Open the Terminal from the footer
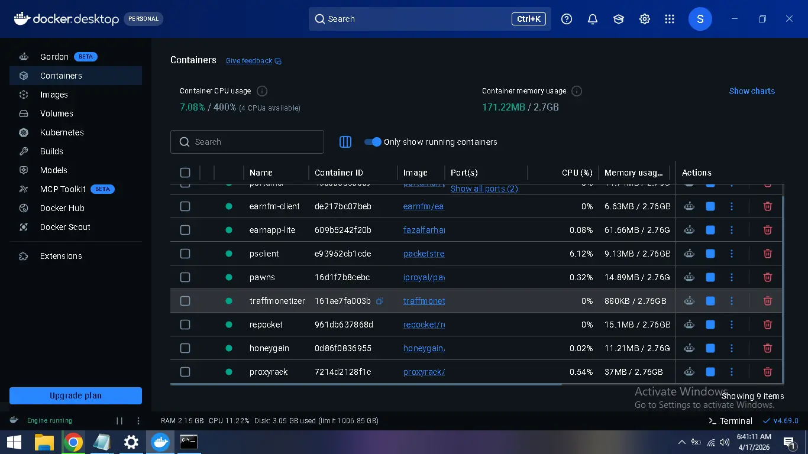The image size is (808, 454). pos(730,421)
